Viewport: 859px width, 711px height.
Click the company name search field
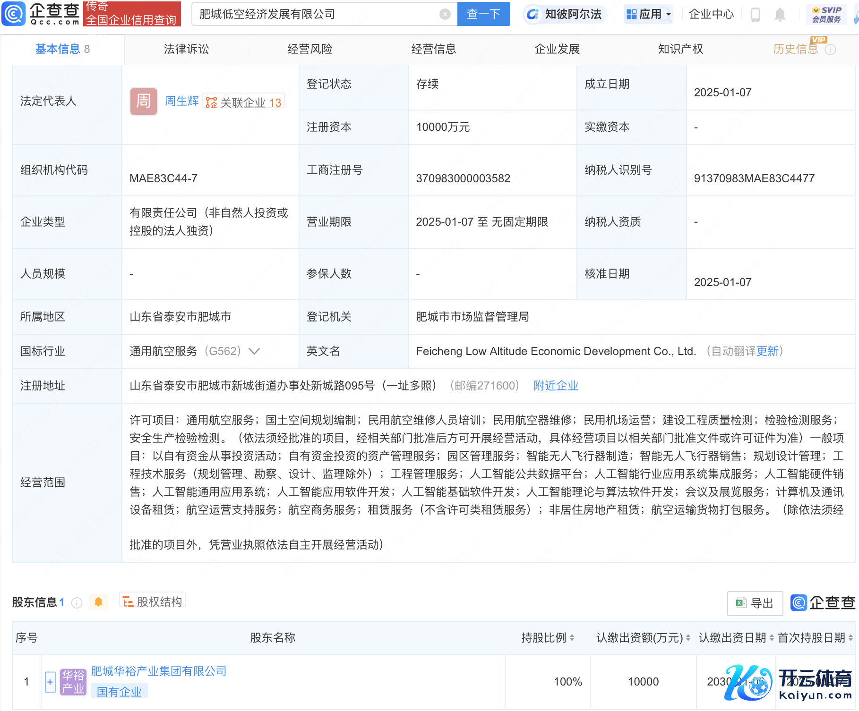tap(317, 14)
